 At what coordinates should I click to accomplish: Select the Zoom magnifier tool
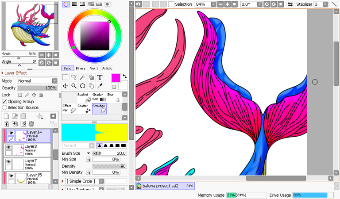74,86
